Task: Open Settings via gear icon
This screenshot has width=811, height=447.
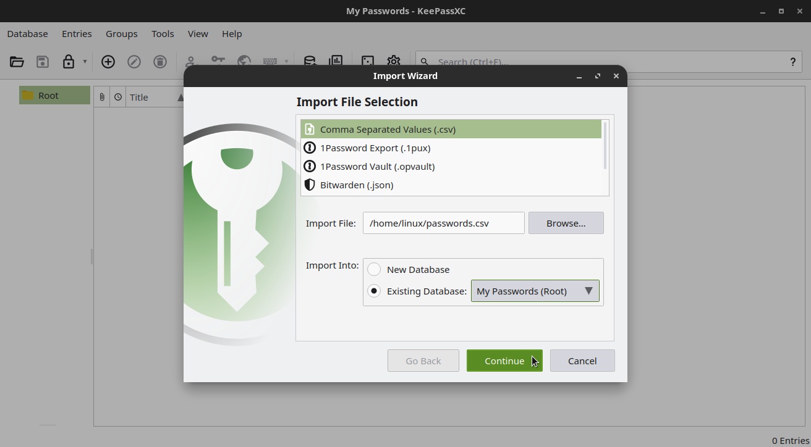Action: coord(394,61)
